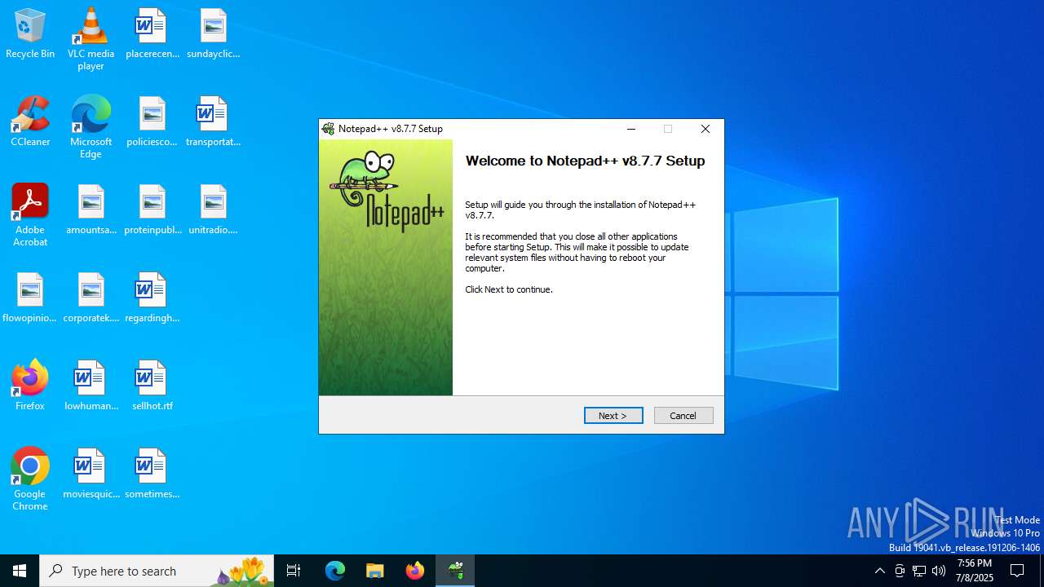Select the transportat Word document icon
Image resolution: width=1044 pixels, height=587 pixels.
[213, 121]
